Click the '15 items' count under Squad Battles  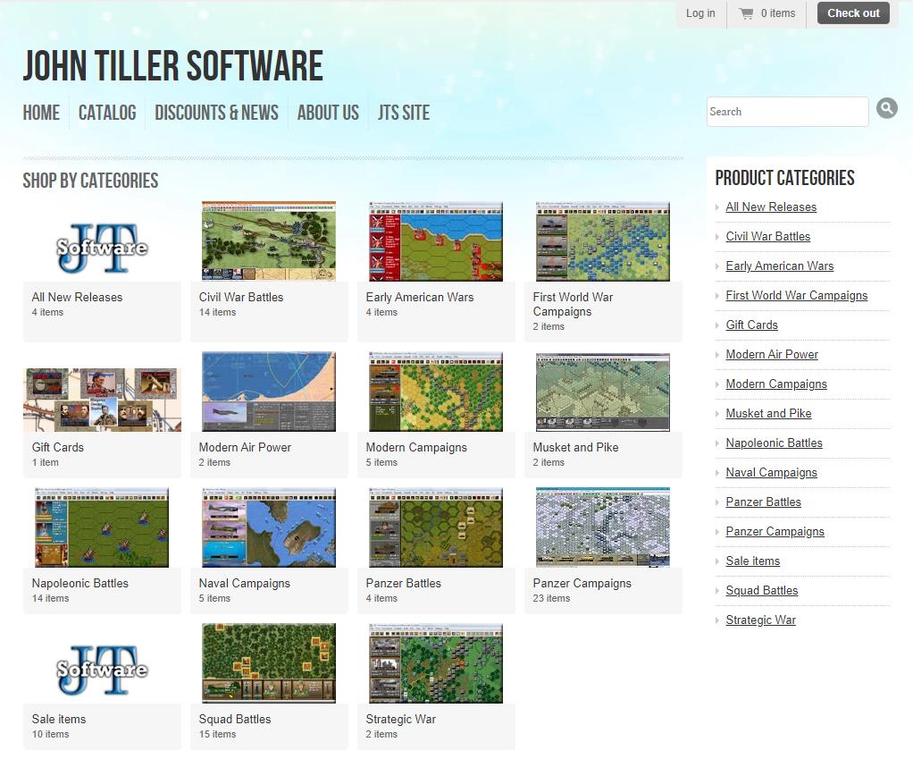coord(217,734)
